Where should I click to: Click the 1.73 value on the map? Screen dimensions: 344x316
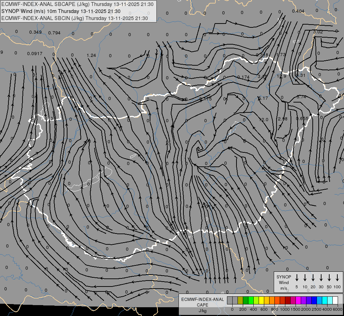coord(281,54)
